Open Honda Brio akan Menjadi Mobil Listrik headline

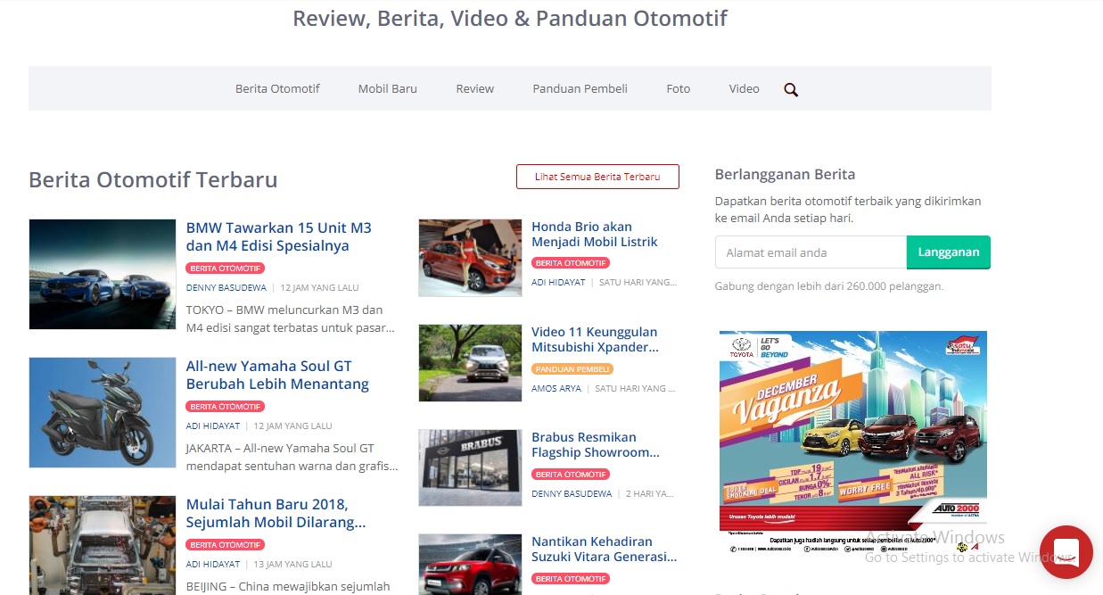click(x=595, y=234)
